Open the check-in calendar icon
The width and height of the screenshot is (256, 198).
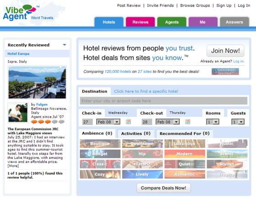pyautogui.click(x=128, y=121)
